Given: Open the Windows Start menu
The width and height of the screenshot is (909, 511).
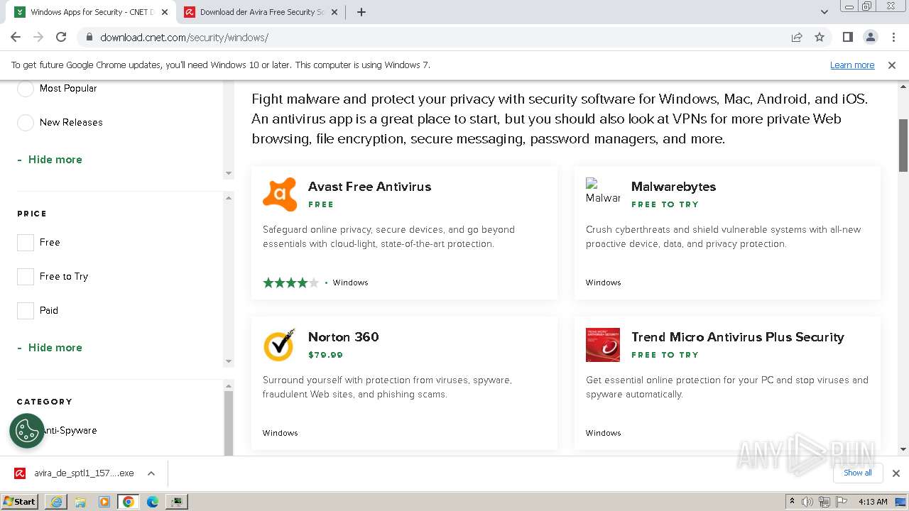Looking at the screenshot, I should pyautogui.click(x=20, y=501).
